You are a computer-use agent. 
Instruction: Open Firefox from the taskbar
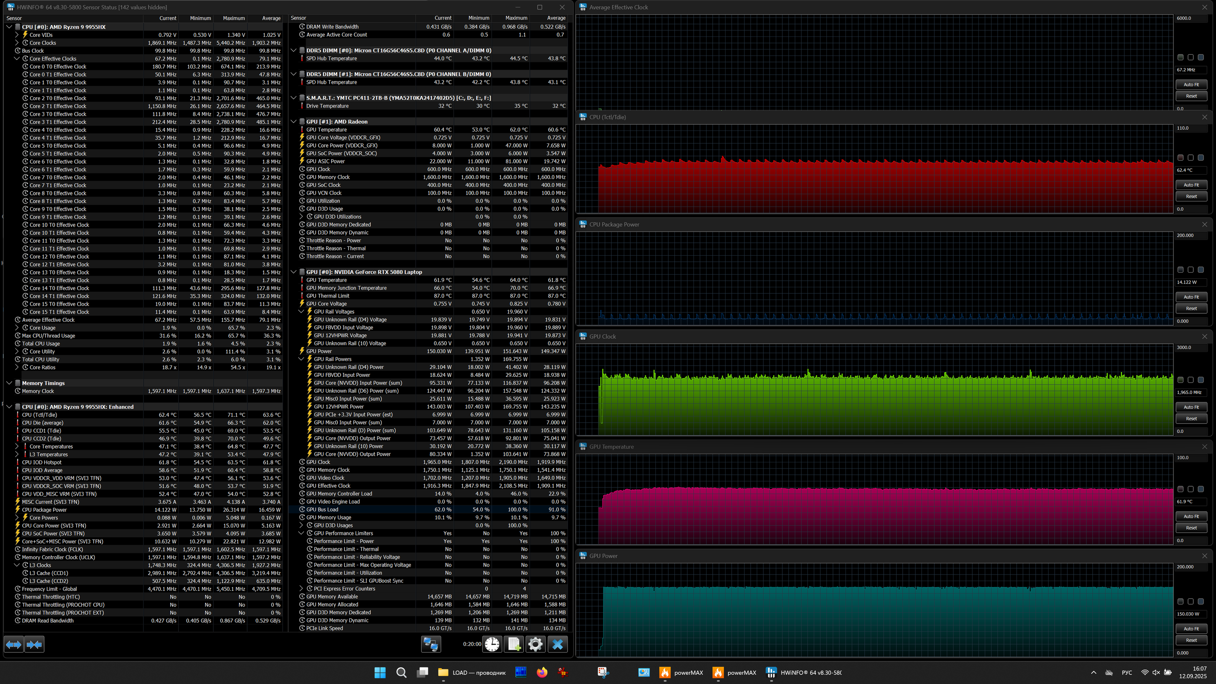click(x=542, y=672)
